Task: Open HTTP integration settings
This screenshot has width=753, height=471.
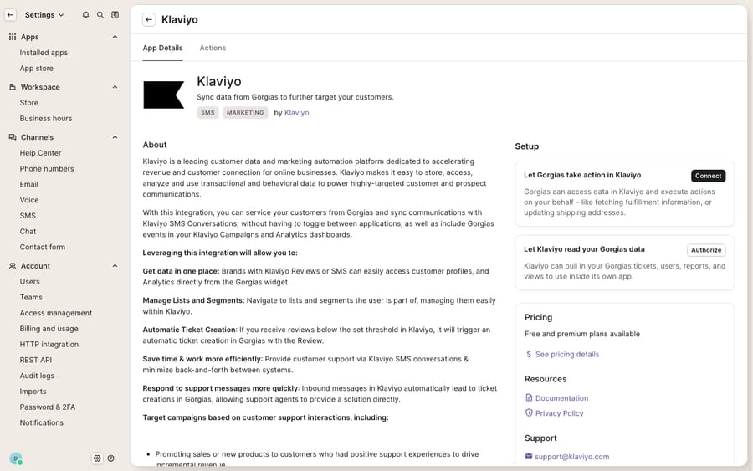Action: point(49,344)
